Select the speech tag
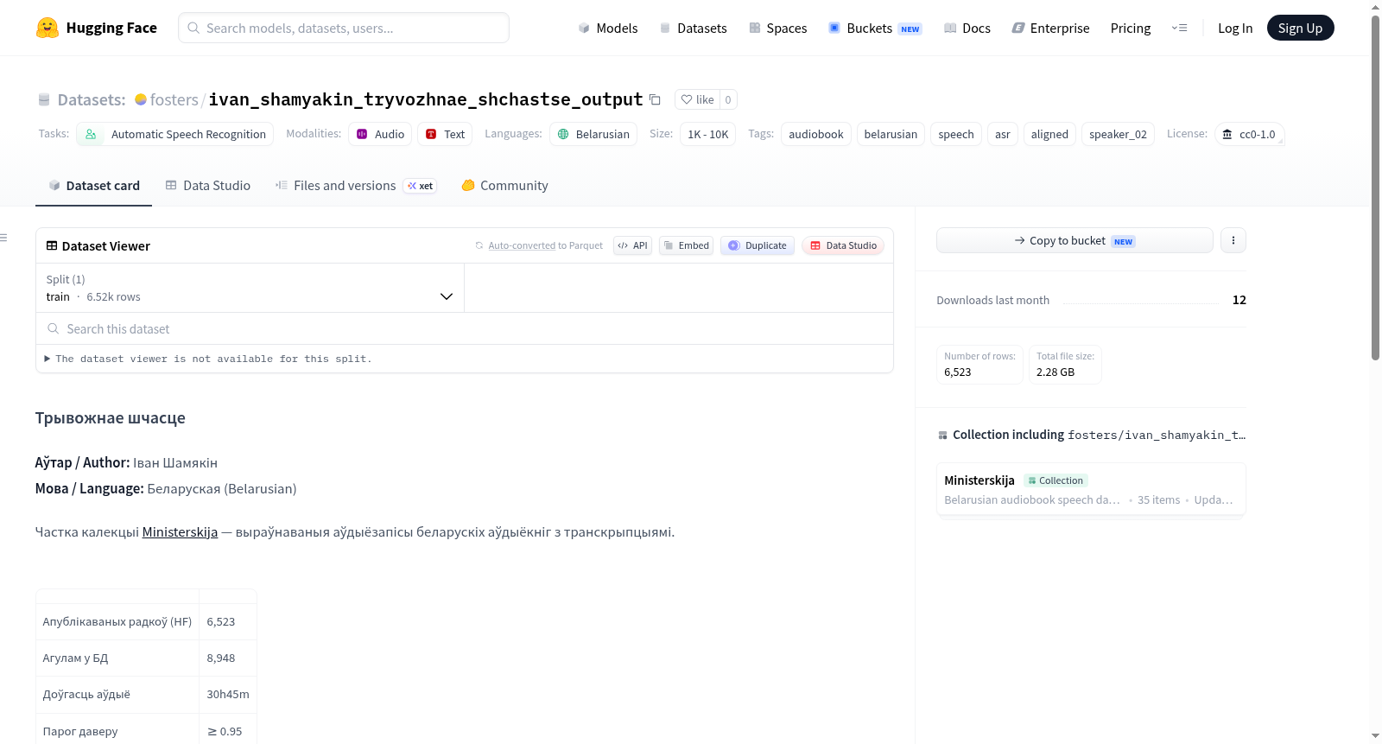 pos(955,134)
